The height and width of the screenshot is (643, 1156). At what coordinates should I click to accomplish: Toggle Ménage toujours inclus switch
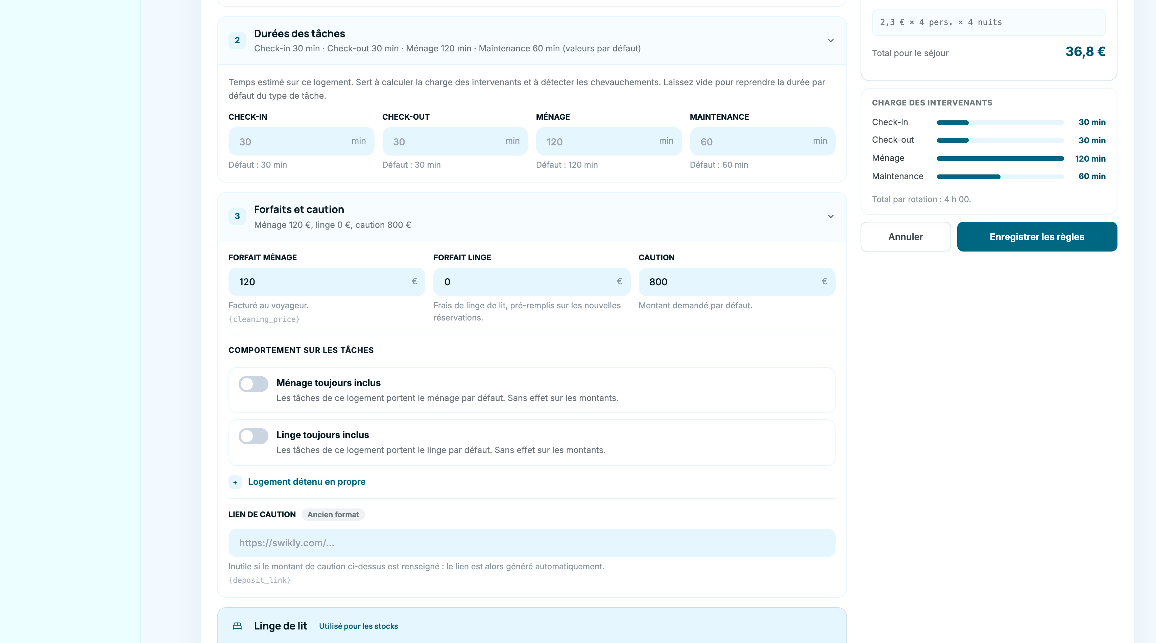pyautogui.click(x=253, y=384)
